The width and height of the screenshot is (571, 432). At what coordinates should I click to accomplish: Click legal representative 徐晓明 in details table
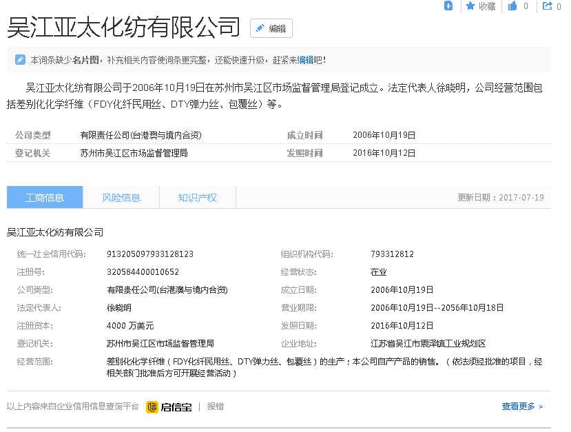[118, 308]
